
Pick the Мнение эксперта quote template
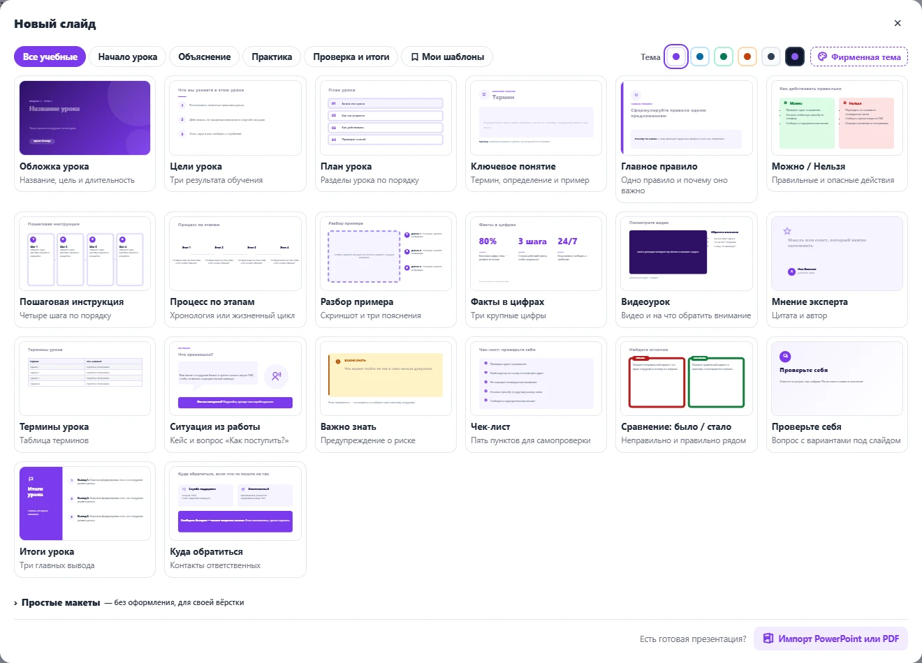(837, 269)
